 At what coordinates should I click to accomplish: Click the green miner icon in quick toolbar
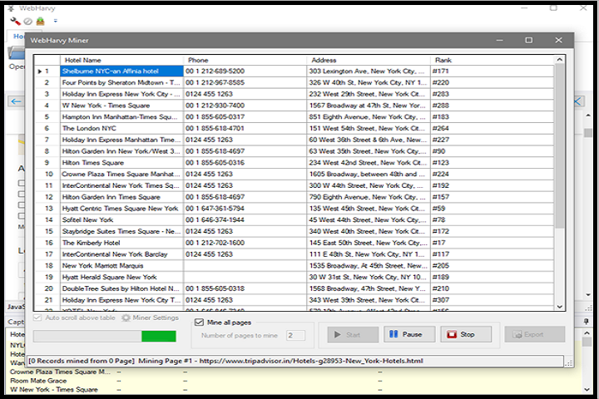tap(40, 21)
